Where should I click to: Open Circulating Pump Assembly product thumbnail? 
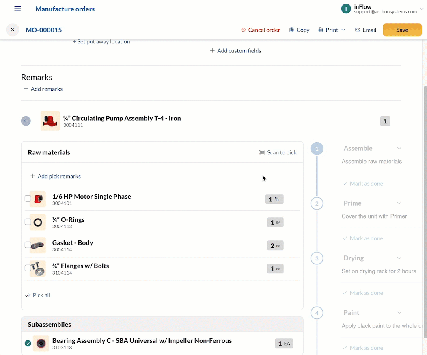point(50,121)
